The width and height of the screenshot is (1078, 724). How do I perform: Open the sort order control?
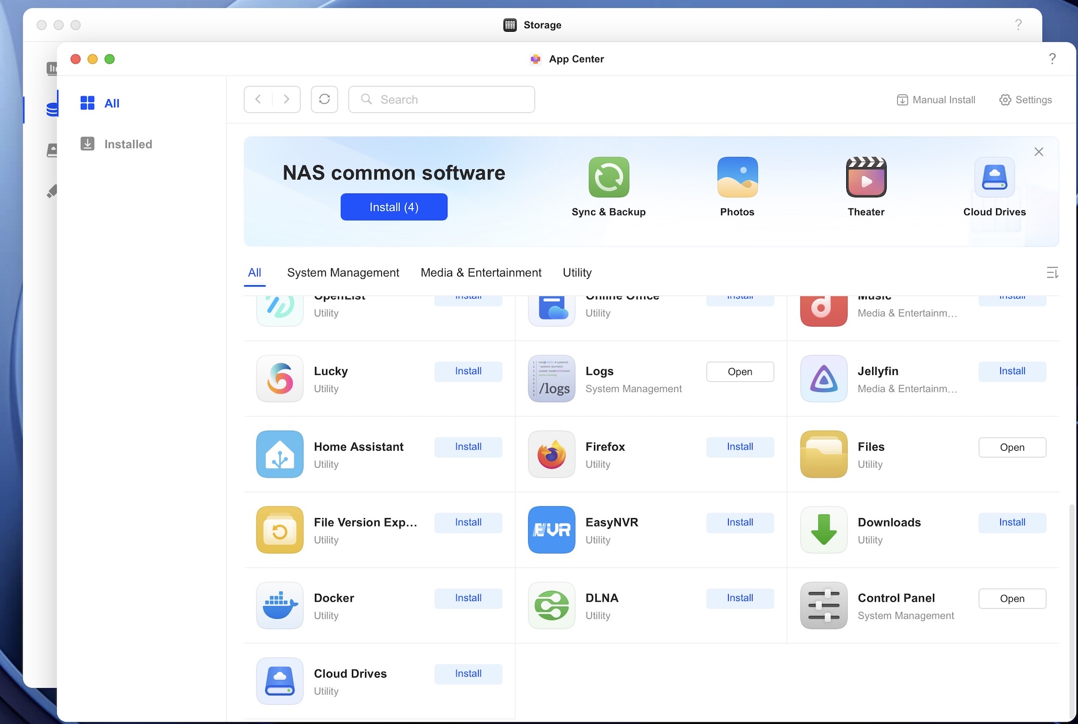(1052, 273)
